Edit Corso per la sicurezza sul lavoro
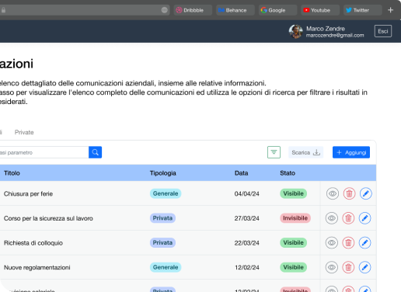This screenshot has width=401, height=292. tap(364, 218)
